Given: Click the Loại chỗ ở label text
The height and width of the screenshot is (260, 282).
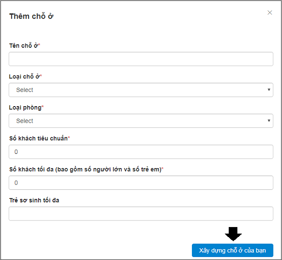Looking at the screenshot, I should [x=24, y=76].
